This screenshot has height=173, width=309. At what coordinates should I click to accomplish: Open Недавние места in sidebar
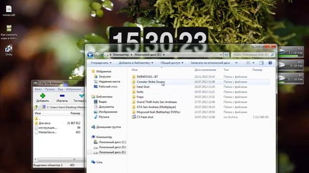110,82
